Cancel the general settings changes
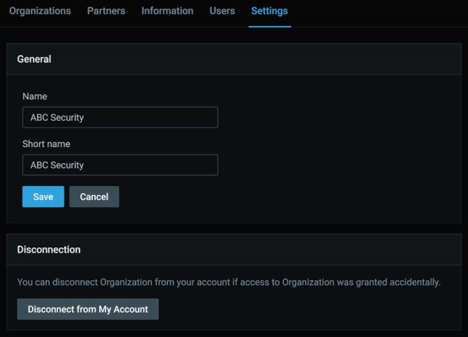The width and height of the screenshot is (468, 337). pos(94,197)
